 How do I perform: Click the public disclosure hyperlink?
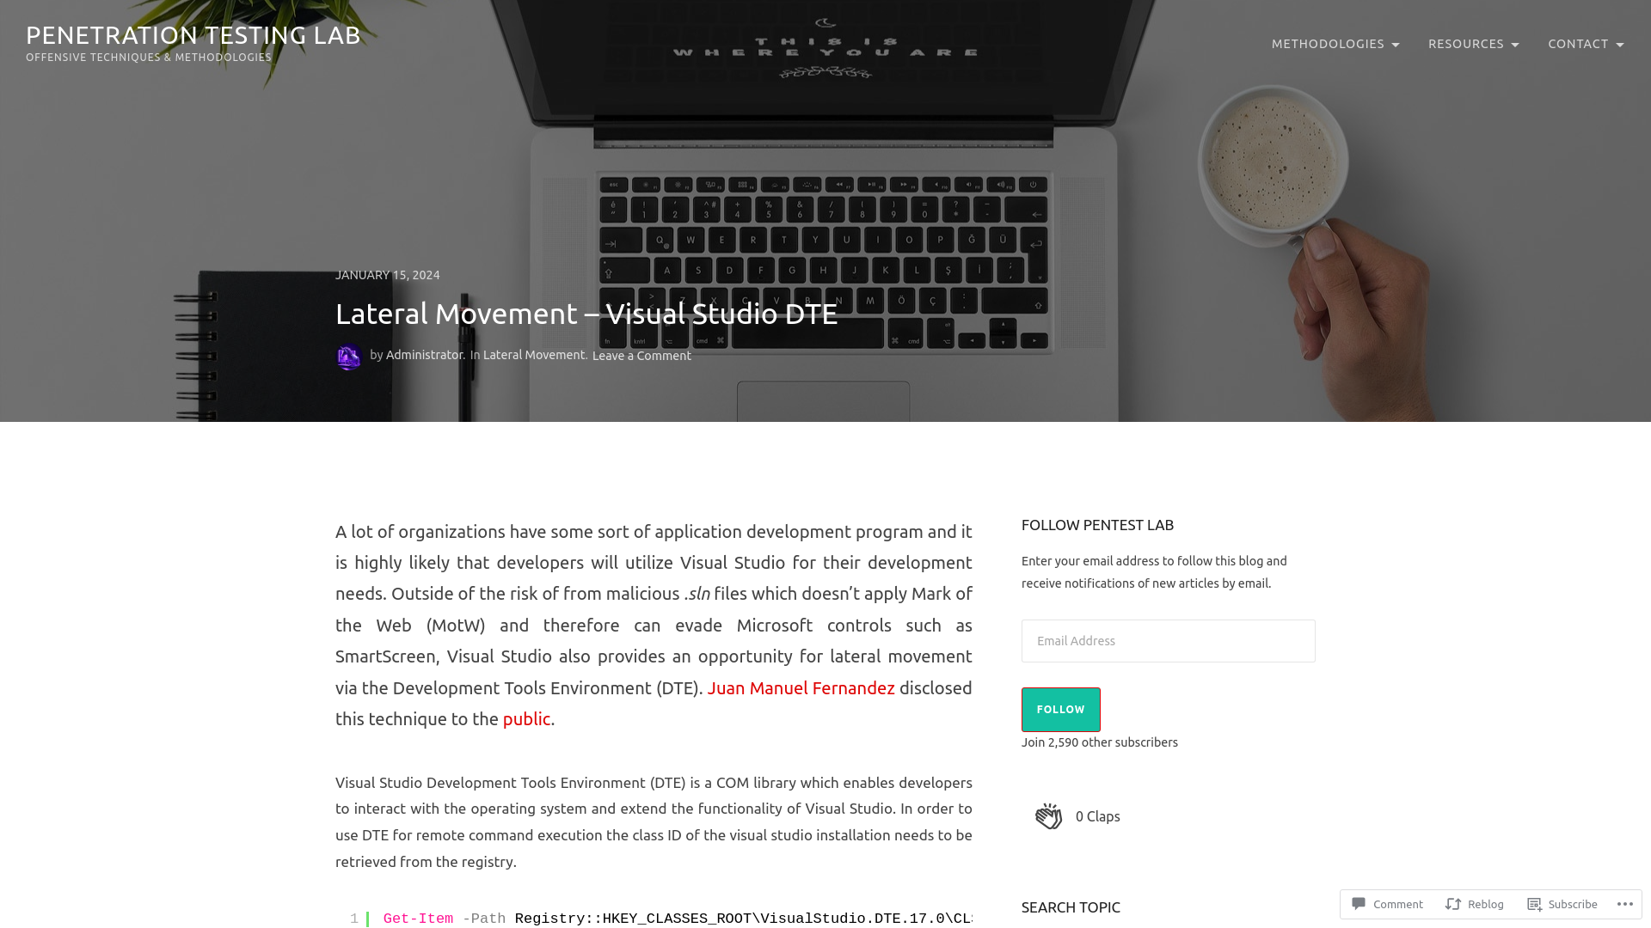pos(526,719)
